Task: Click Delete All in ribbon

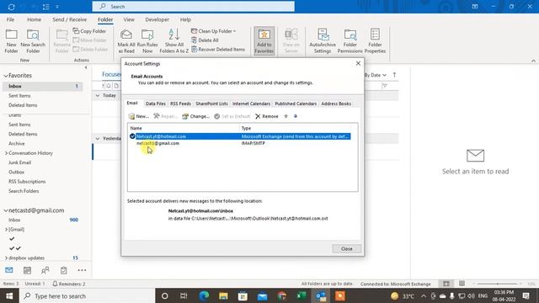Action: coord(205,40)
